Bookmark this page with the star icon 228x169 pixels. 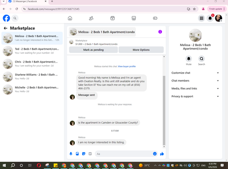[194, 9]
